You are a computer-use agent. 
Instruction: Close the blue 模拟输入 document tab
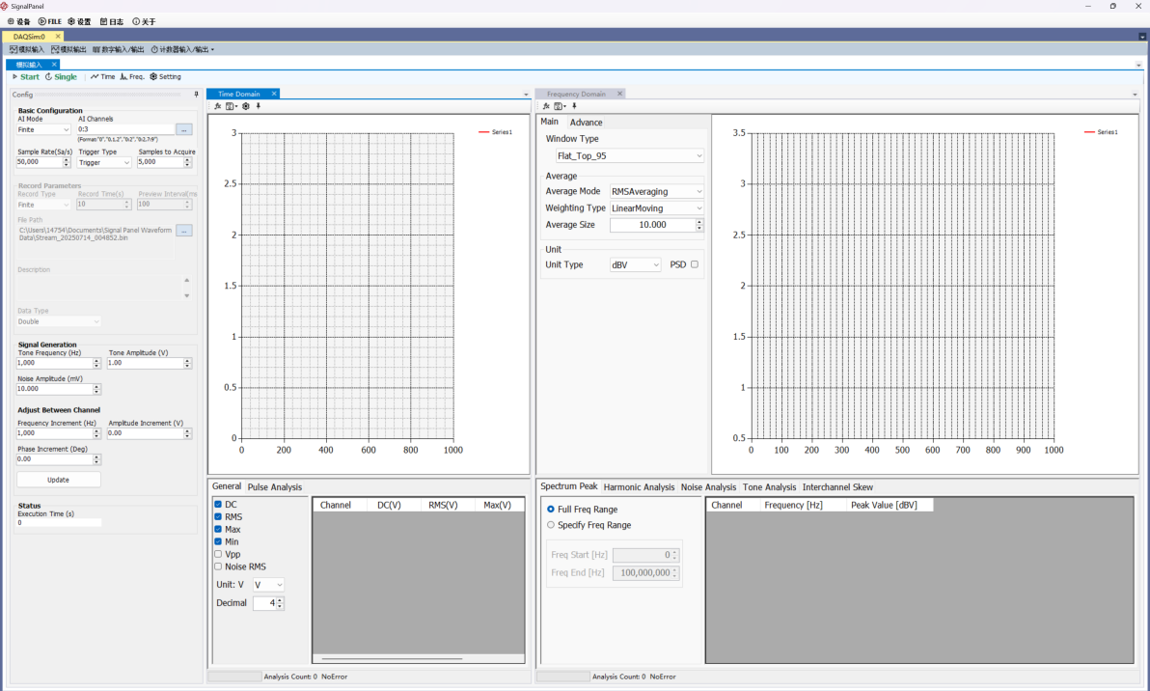(53, 65)
